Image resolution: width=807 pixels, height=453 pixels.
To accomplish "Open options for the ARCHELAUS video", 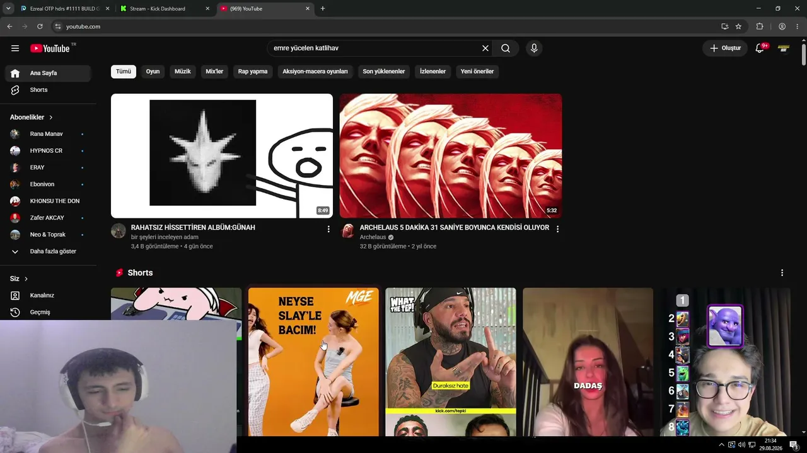I will (x=557, y=229).
